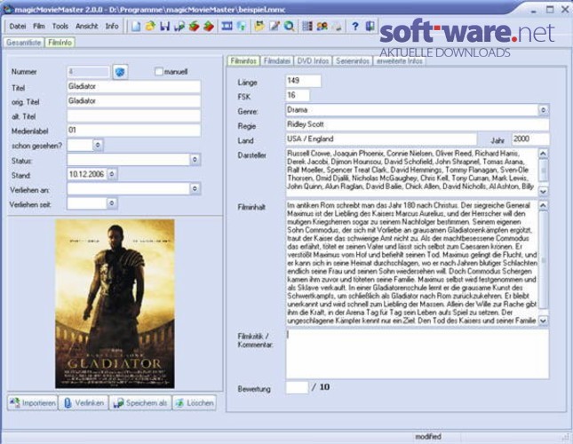573x444 pixels.
Task: Click the people/lending toolbar icon
Action: click(x=322, y=27)
